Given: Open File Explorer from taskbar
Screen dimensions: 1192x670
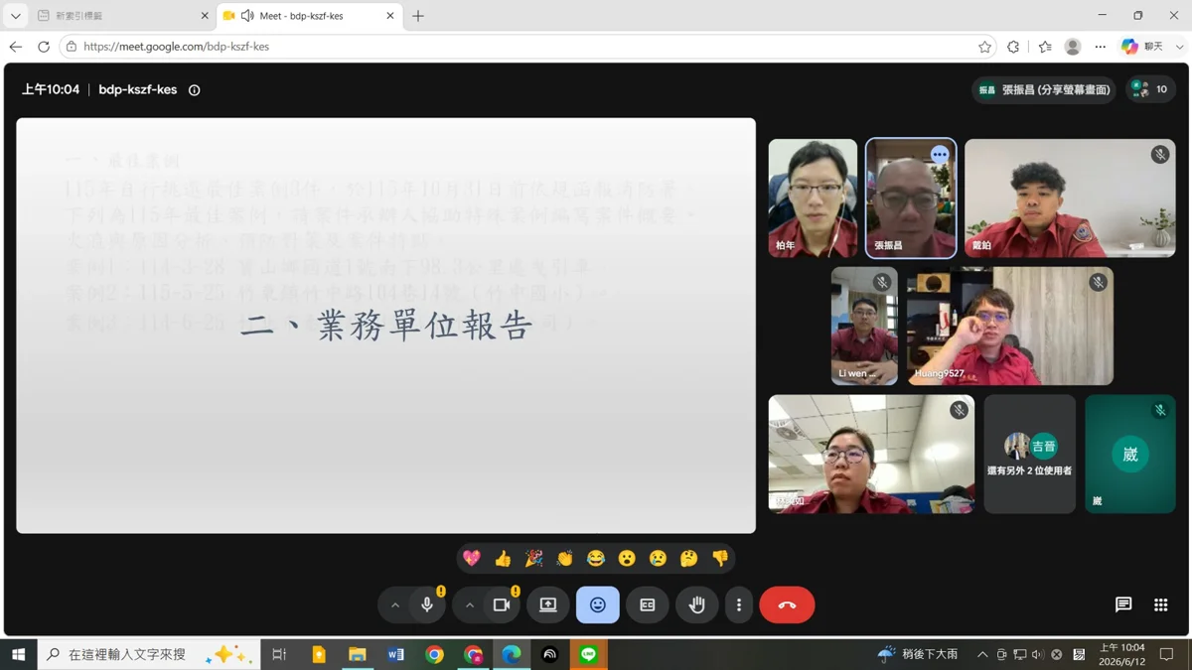Looking at the screenshot, I should [x=358, y=654].
